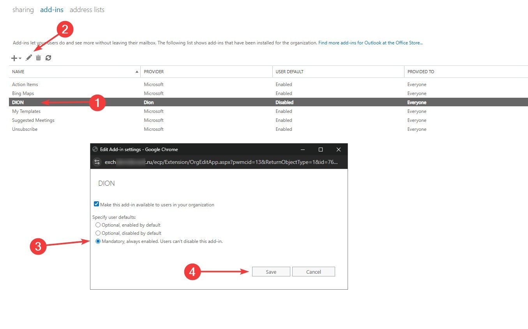Click the globe icon in popup title bar

point(95,150)
